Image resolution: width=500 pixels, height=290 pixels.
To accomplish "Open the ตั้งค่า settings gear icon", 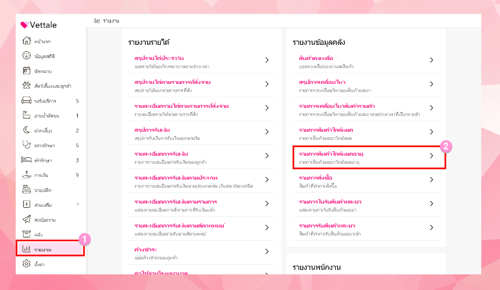I will click(x=26, y=264).
